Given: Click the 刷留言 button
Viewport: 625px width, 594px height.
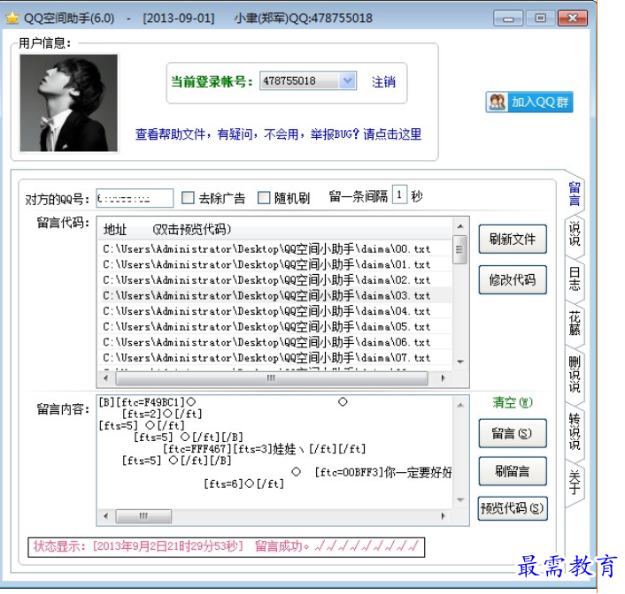Looking at the screenshot, I should point(513,471).
